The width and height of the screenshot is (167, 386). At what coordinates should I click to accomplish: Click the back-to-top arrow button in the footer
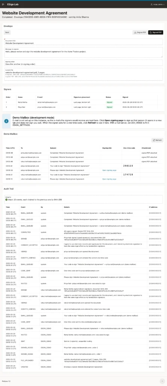(x=162, y=380)
